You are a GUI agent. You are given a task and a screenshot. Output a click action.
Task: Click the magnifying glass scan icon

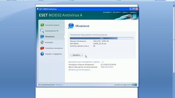click(x=42, y=31)
